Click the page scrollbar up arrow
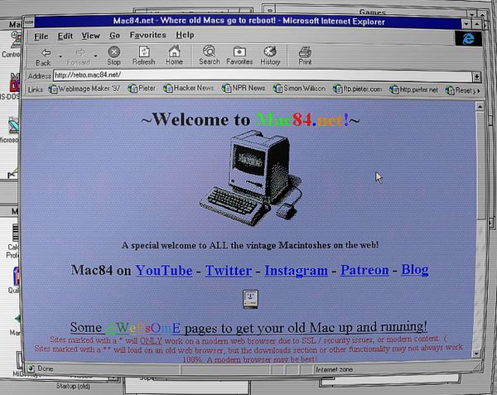Screen dimensions: 497x395 click(480, 107)
